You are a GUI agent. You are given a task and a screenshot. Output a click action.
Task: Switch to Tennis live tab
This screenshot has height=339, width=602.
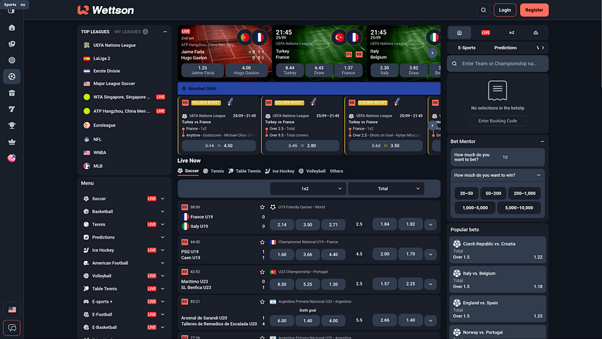pyautogui.click(x=214, y=171)
